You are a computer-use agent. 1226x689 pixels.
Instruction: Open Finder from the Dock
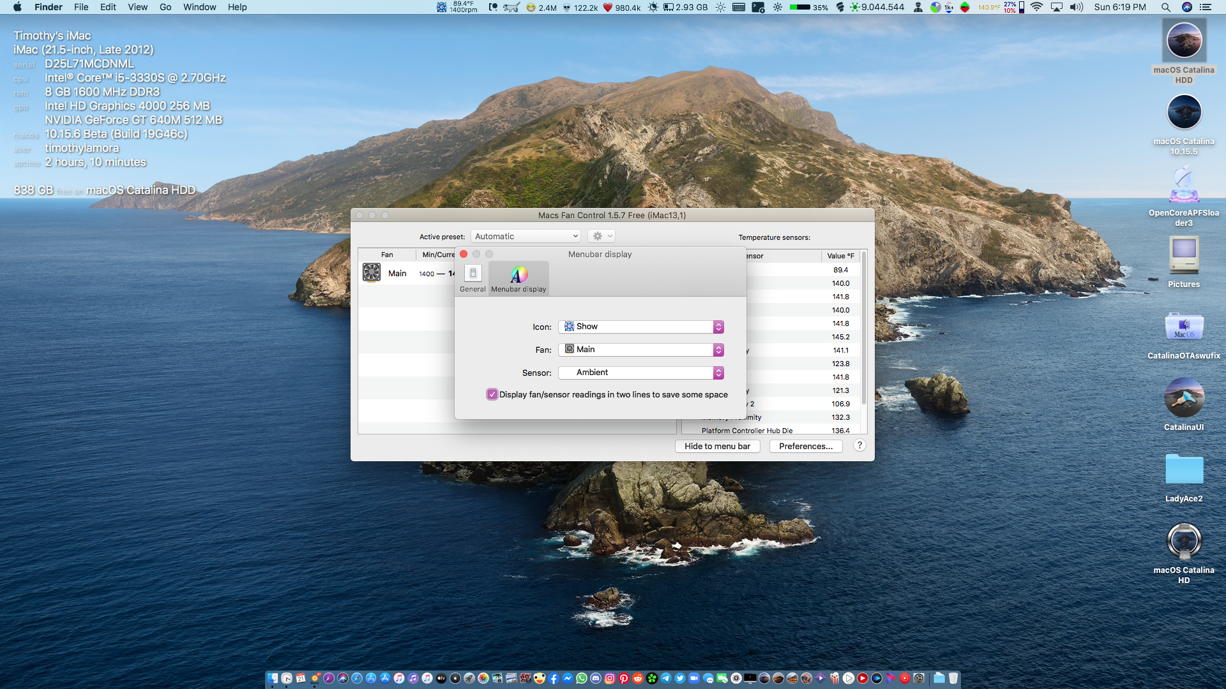click(273, 678)
